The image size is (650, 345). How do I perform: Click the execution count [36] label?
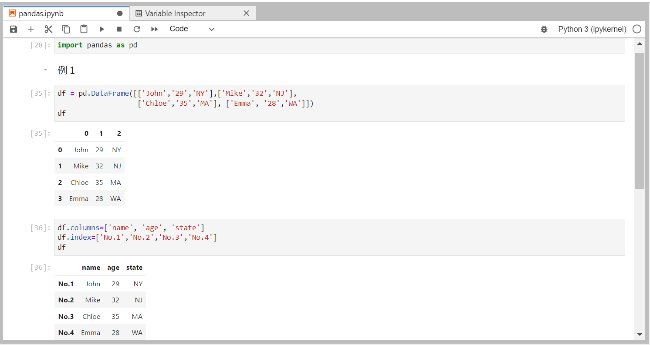click(40, 228)
